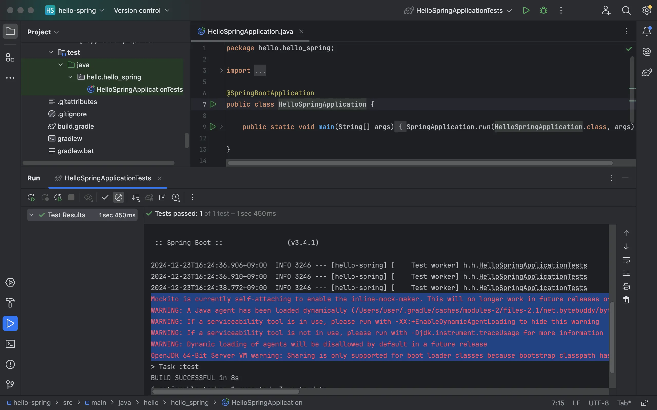Stop the running process square icon
The width and height of the screenshot is (657, 410).
pyautogui.click(x=71, y=197)
